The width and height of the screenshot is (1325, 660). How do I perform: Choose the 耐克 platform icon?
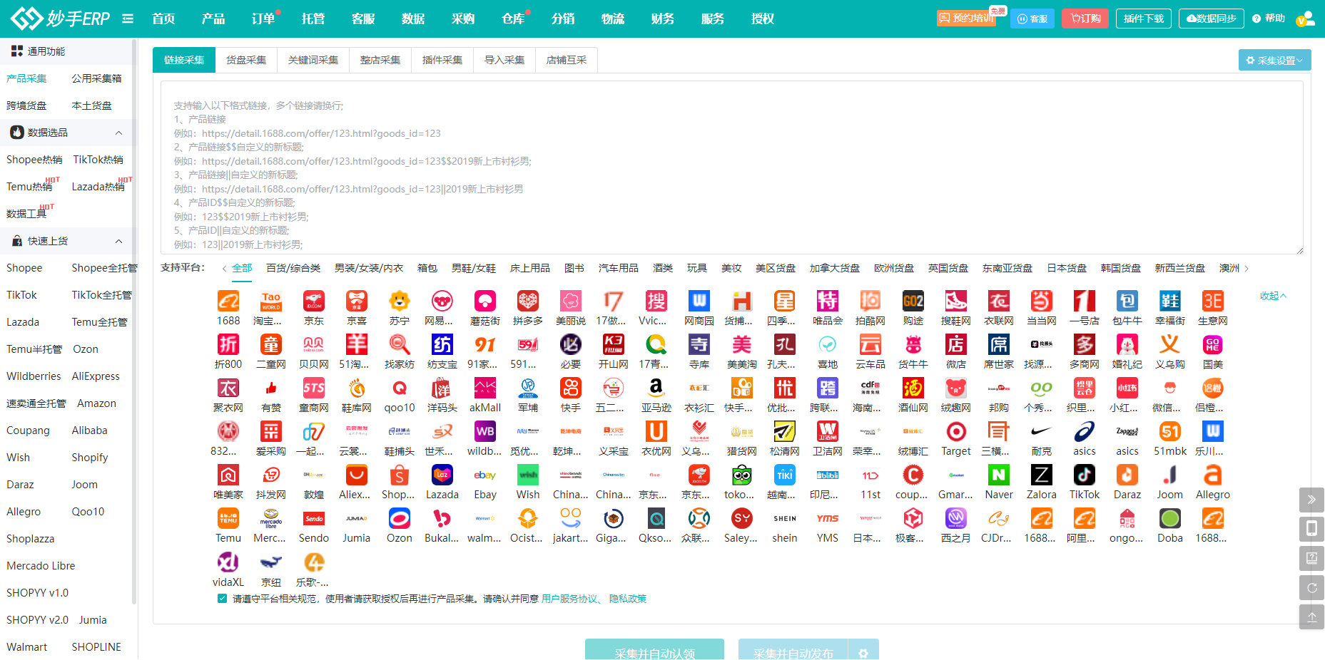coord(1042,431)
